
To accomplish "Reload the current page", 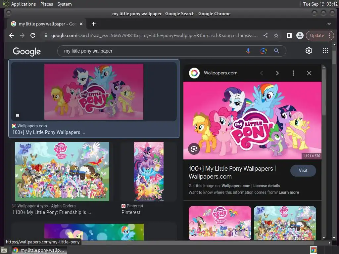I will click(x=33, y=35).
